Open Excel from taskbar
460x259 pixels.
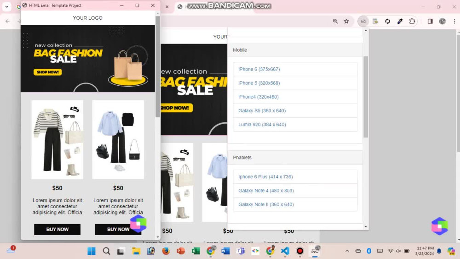click(x=195, y=251)
